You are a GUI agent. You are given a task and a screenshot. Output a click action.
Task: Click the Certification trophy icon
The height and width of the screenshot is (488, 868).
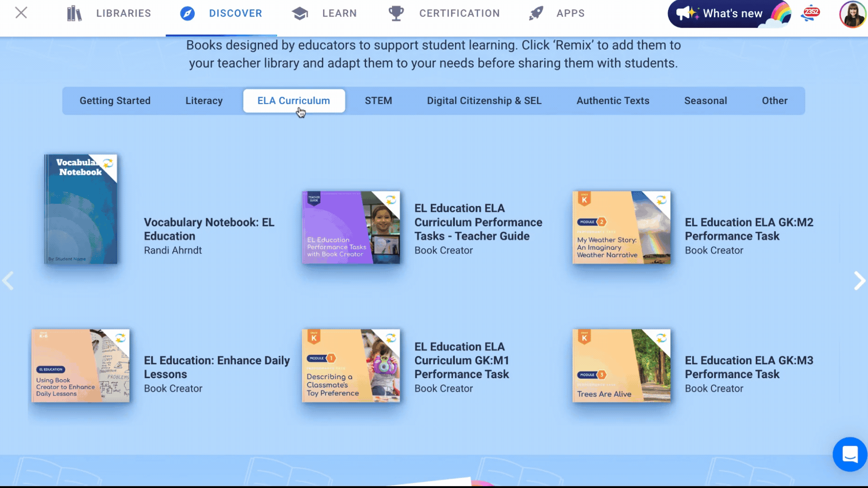[396, 14]
